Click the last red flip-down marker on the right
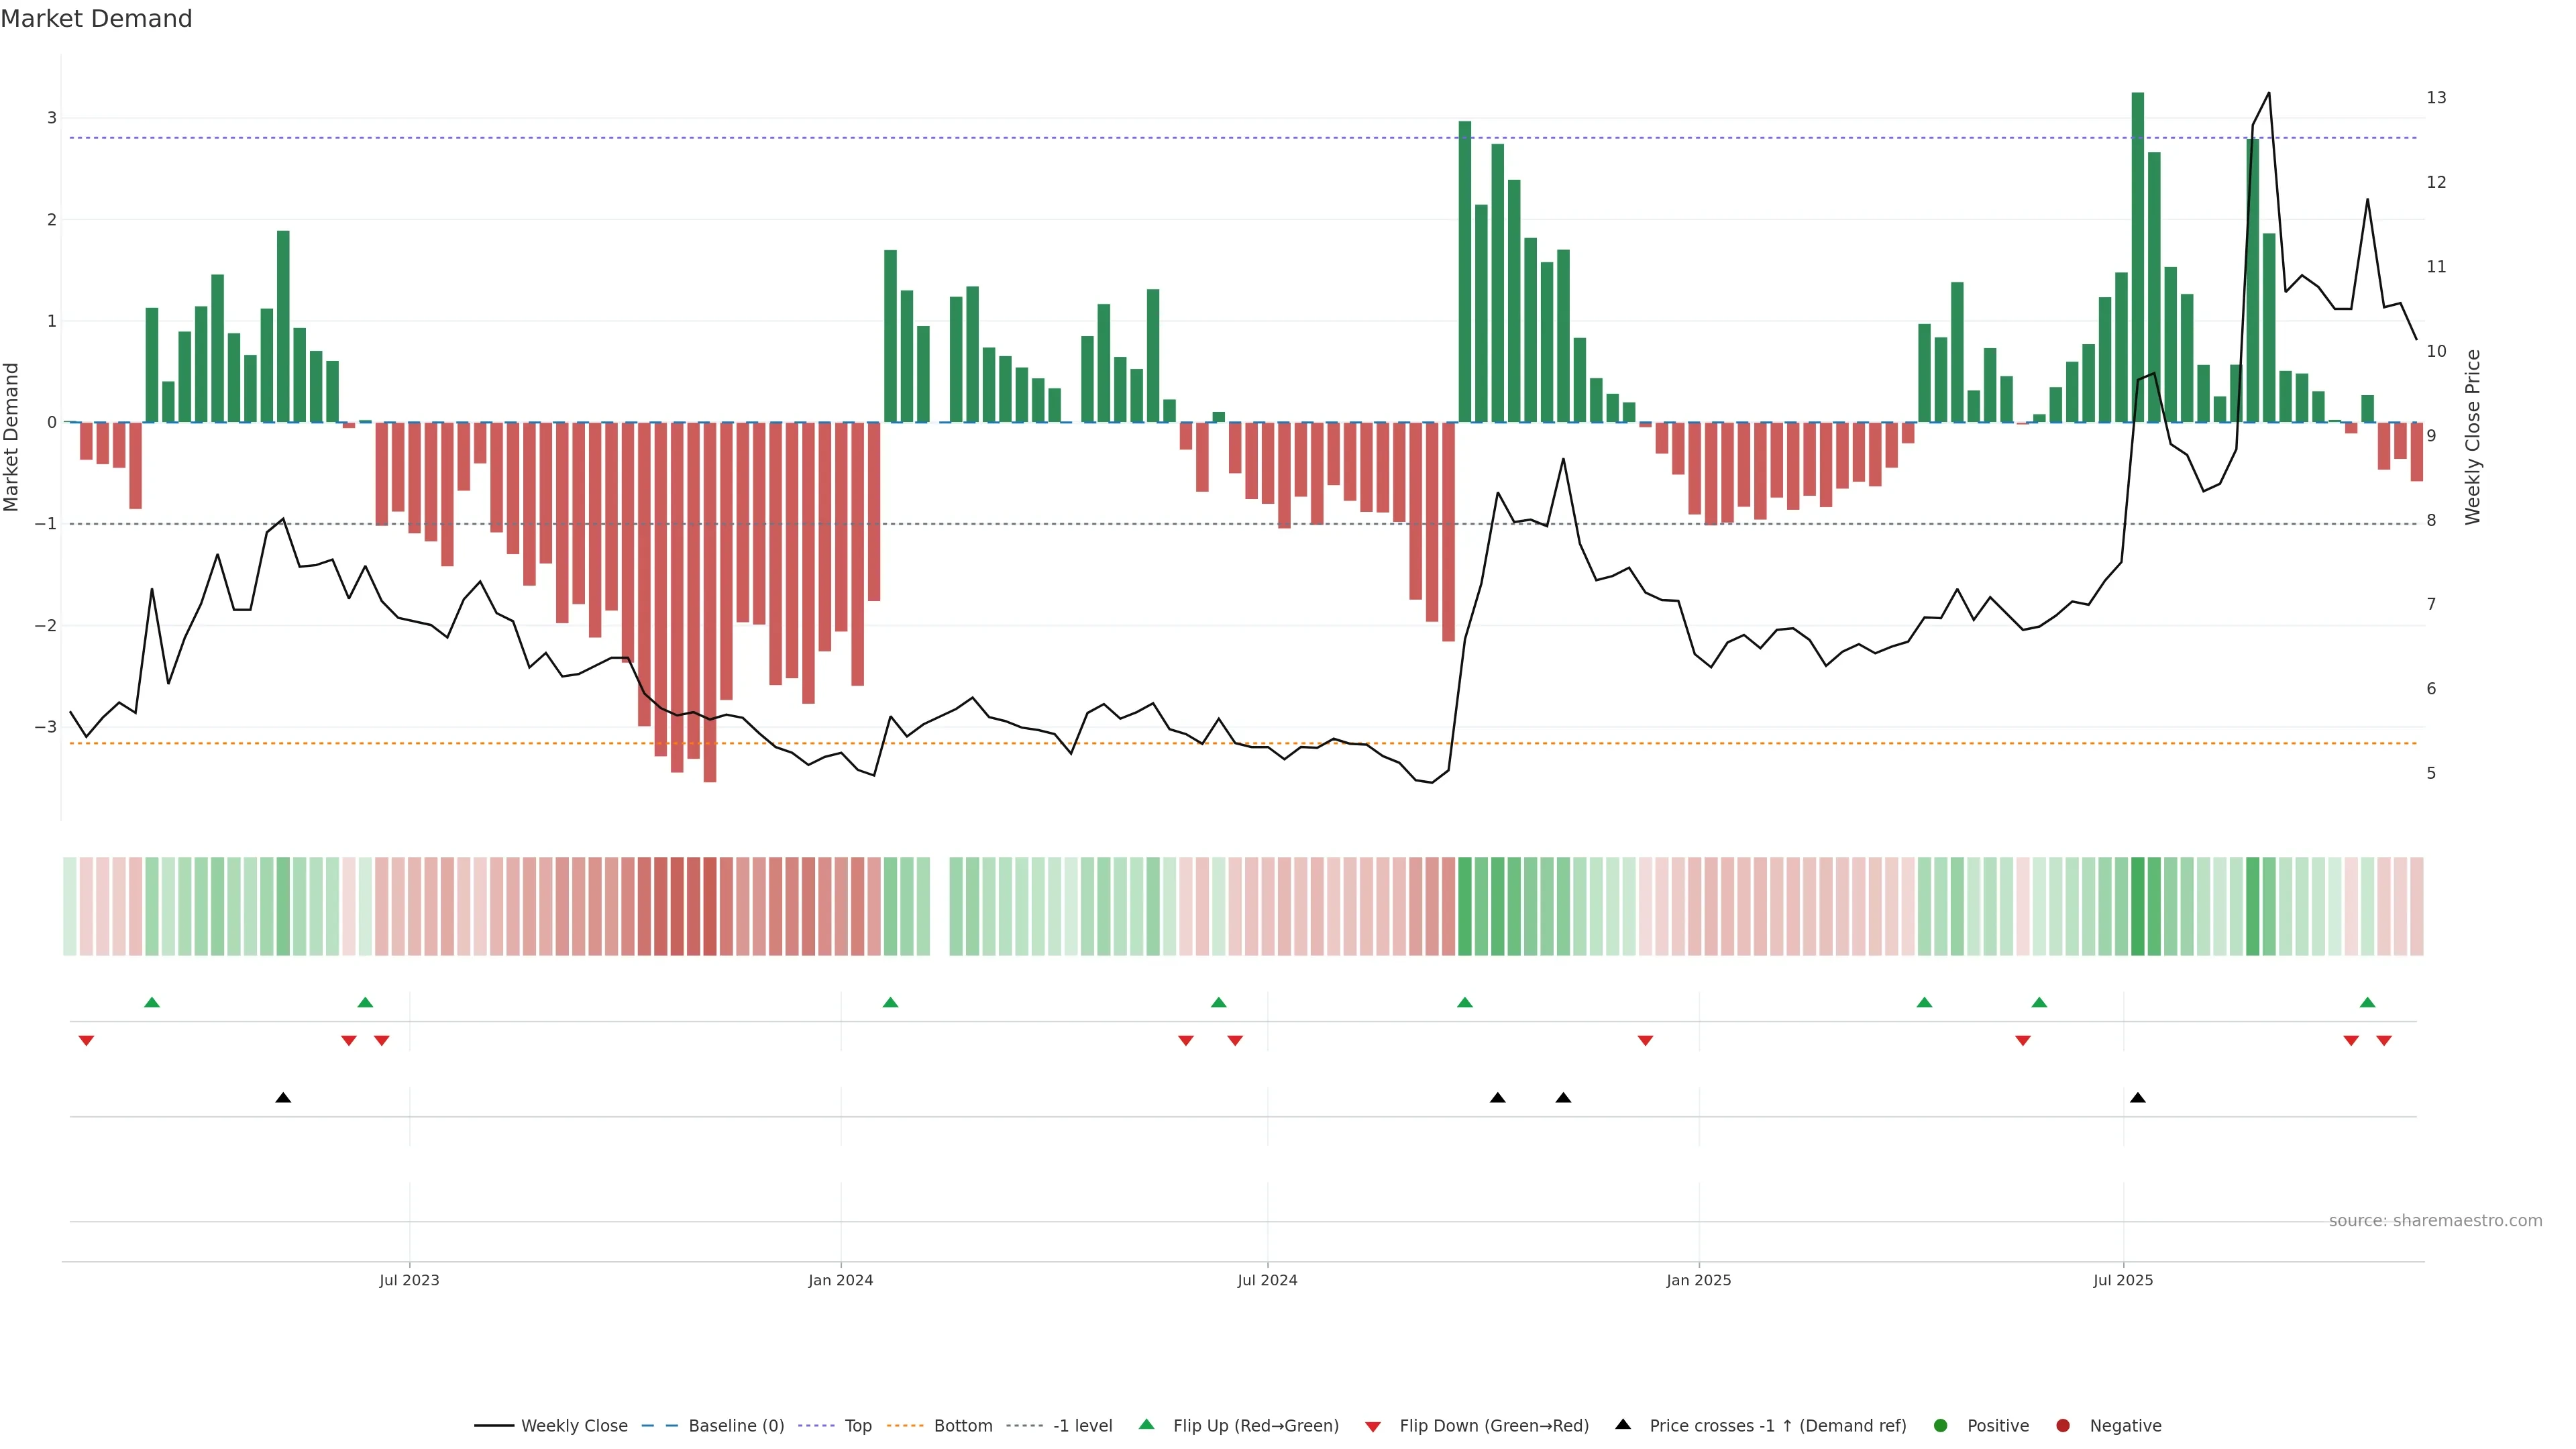This screenshot has width=2576, height=1449. [2384, 1041]
